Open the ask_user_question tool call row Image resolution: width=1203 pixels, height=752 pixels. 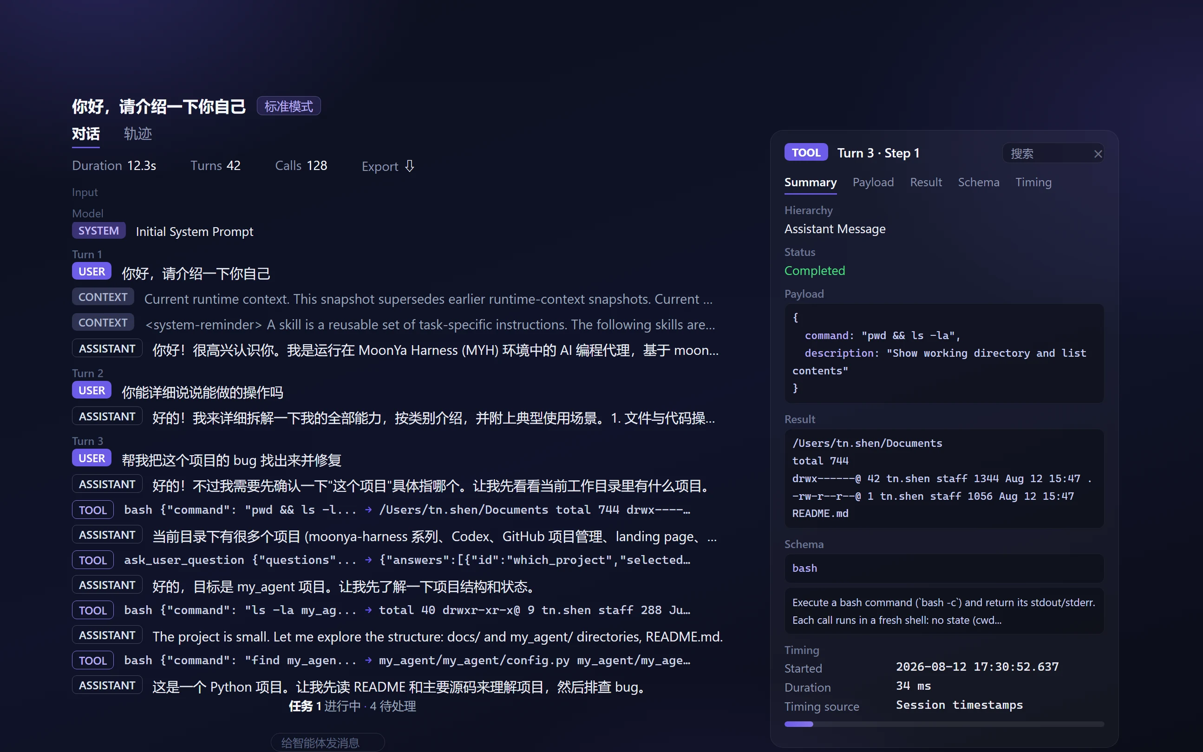tap(381, 560)
